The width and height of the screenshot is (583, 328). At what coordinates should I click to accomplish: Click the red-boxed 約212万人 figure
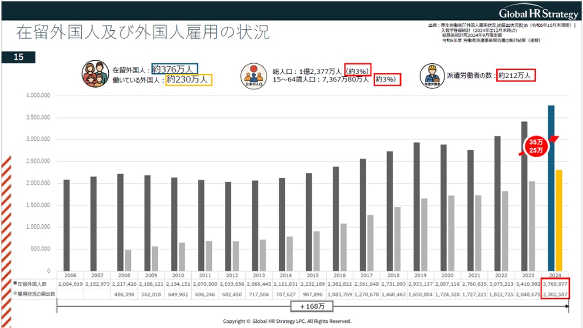click(515, 75)
